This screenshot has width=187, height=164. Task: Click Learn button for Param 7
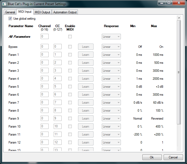point(86,103)
